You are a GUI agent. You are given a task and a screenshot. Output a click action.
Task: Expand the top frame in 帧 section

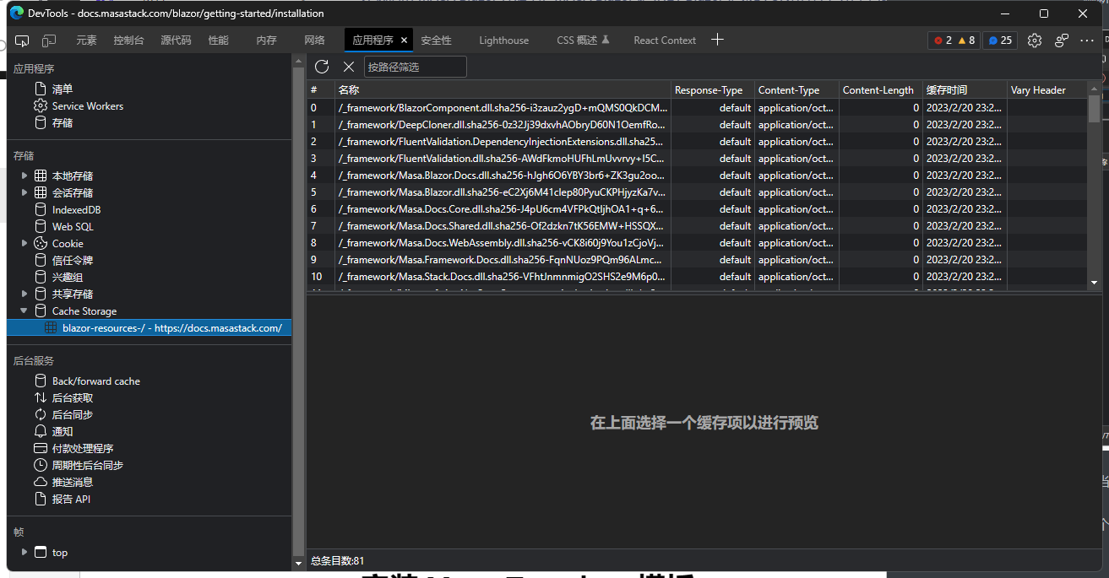(24, 552)
